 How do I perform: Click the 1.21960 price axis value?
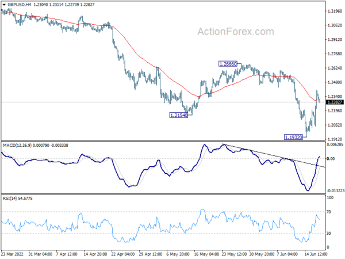pos(335,111)
